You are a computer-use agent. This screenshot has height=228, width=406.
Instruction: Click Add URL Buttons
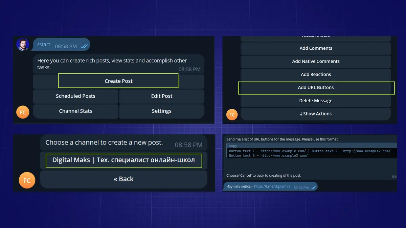coord(316,88)
